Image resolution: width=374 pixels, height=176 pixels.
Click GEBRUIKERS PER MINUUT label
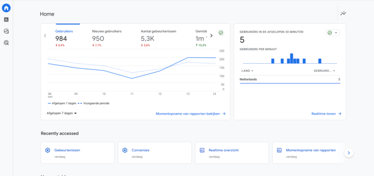(258, 49)
